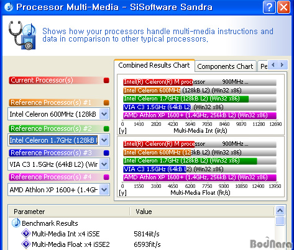Open the VIA C3 1.5GHz reference dropdown

[x=104, y=164]
